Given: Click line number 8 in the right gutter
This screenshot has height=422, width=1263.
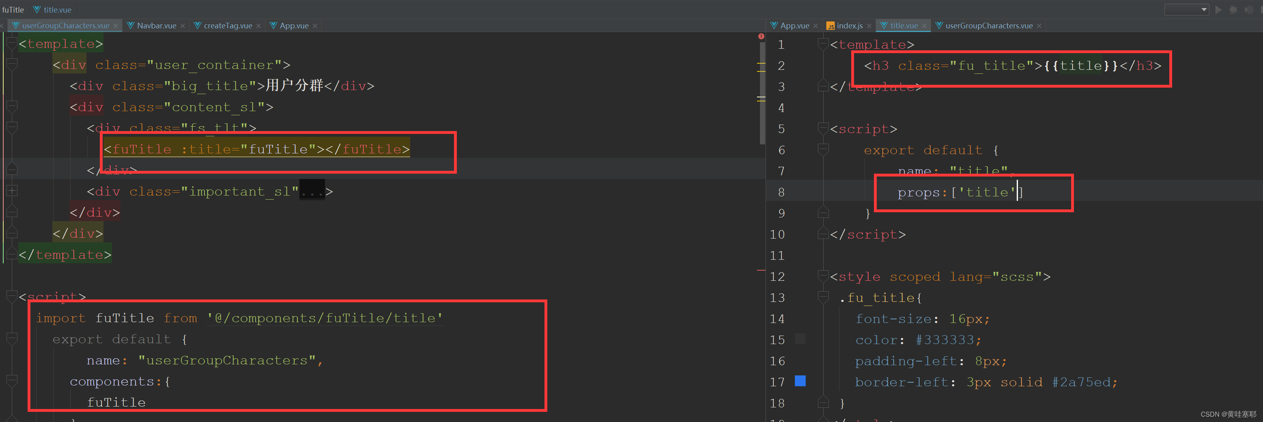Looking at the screenshot, I should point(781,192).
